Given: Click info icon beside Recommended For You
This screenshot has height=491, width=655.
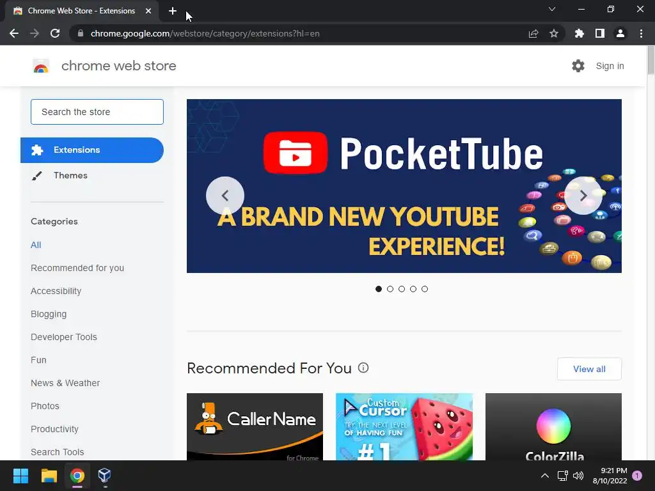Looking at the screenshot, I should click(363, 368).
